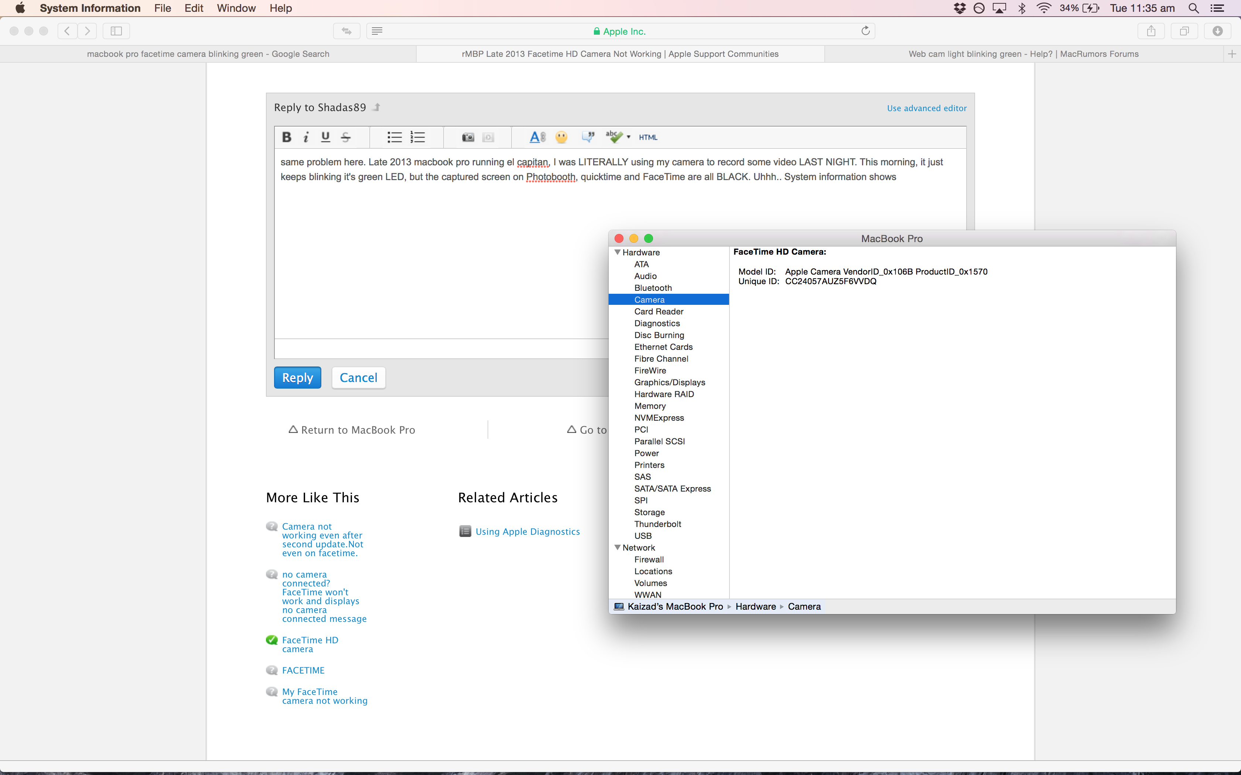Insert a quote with quote bubble icon
This screenshot has width=1241, height=775.
point(588,137)
